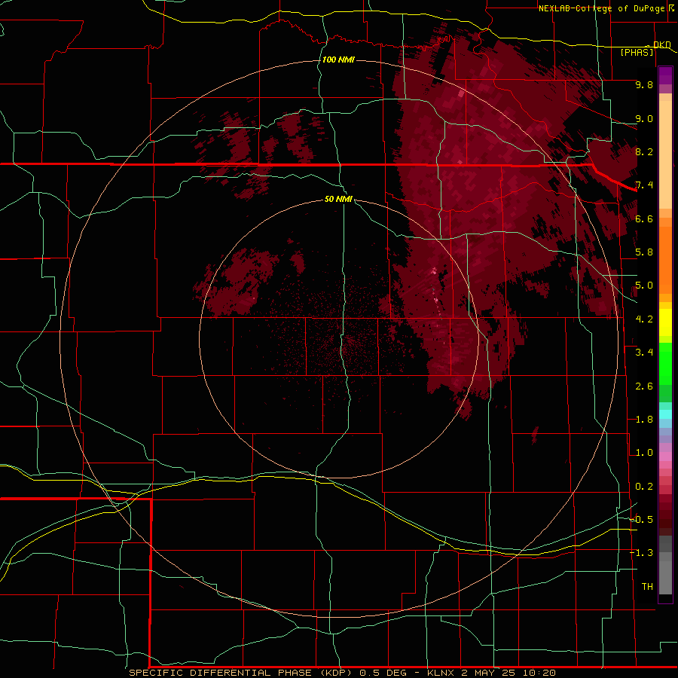Click the [PHAS] legend header
Image resolution: width=678 pixels, height=678 pixels.
click(x=637, y=52)
